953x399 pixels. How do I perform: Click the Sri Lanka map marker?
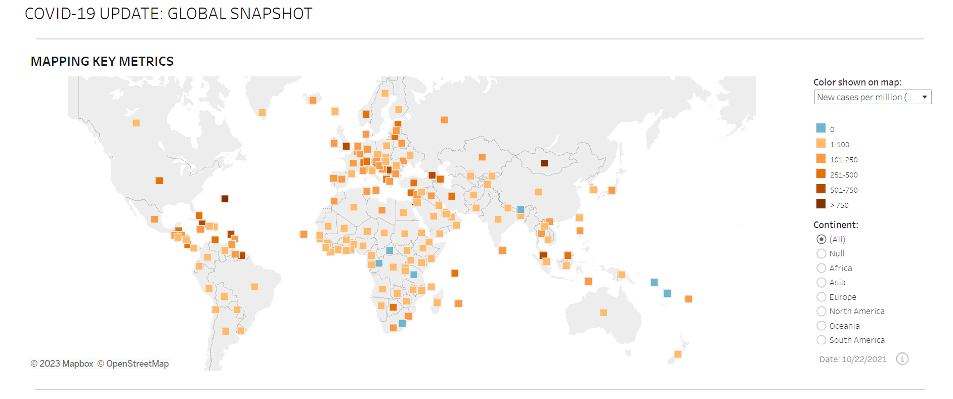pyautogui.click(x=502, y=250)
